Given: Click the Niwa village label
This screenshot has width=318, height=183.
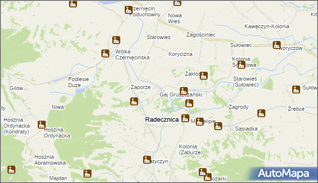Looking at the screenshot, I should pyautogui.click(x=58, y=107).
